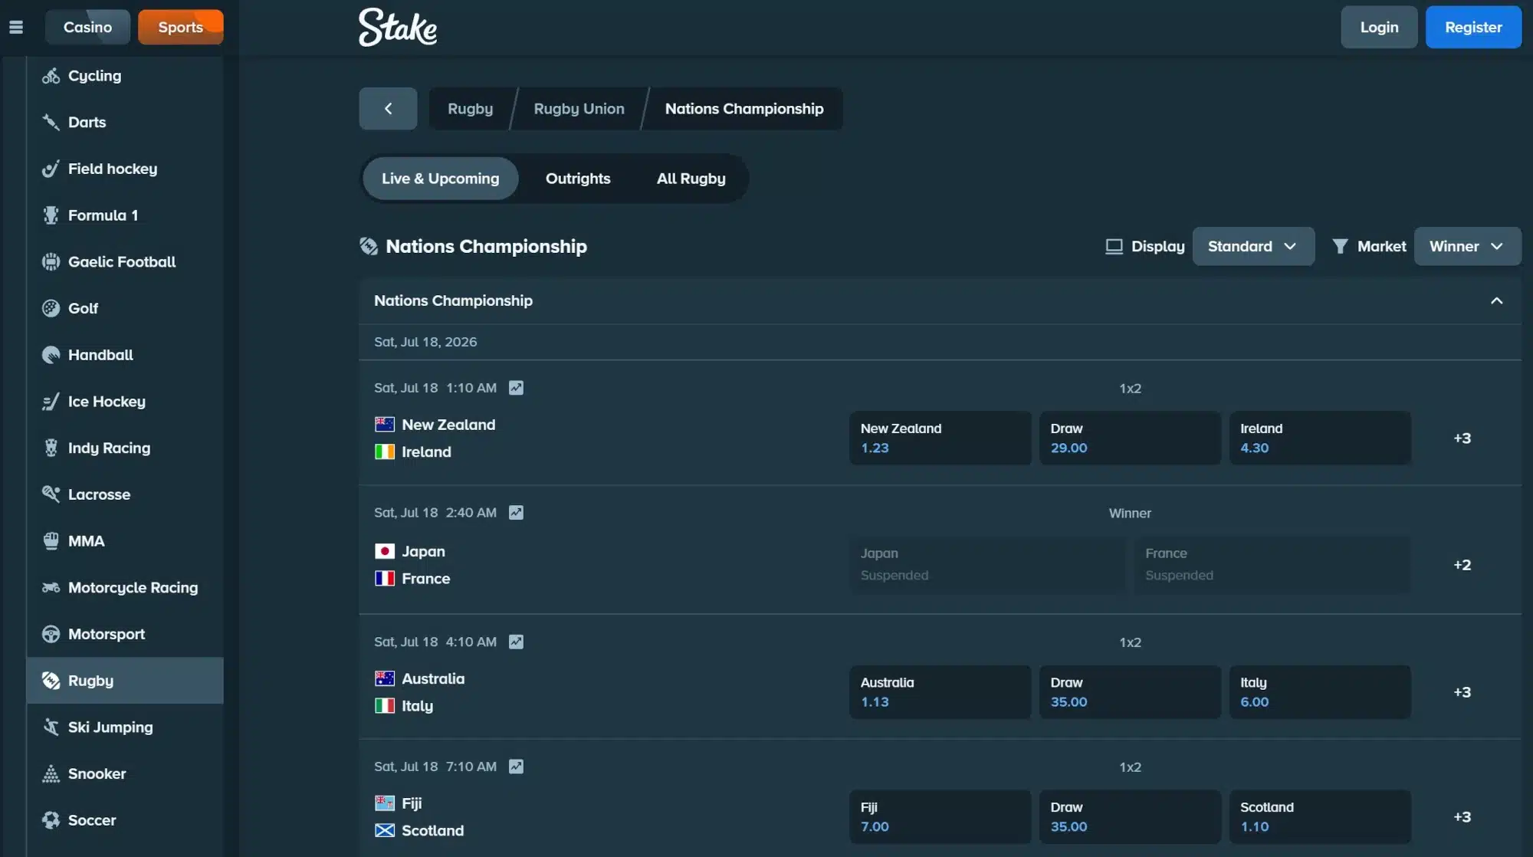Screen dimensions: 1533x857
Task: Click the Nations Championship heading icon
Action: [x=369, y=246]
